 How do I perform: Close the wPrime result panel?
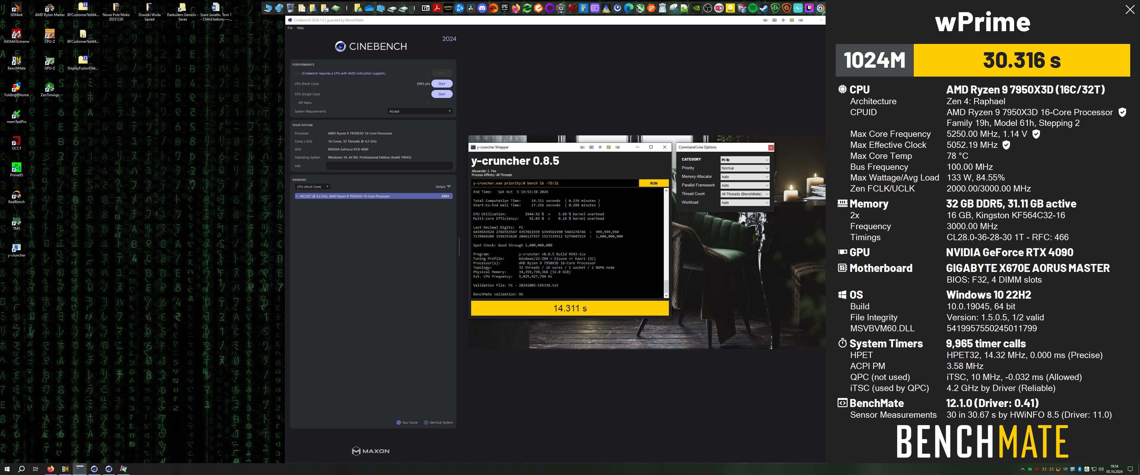pyautogui.click(x=1130, y=10)
